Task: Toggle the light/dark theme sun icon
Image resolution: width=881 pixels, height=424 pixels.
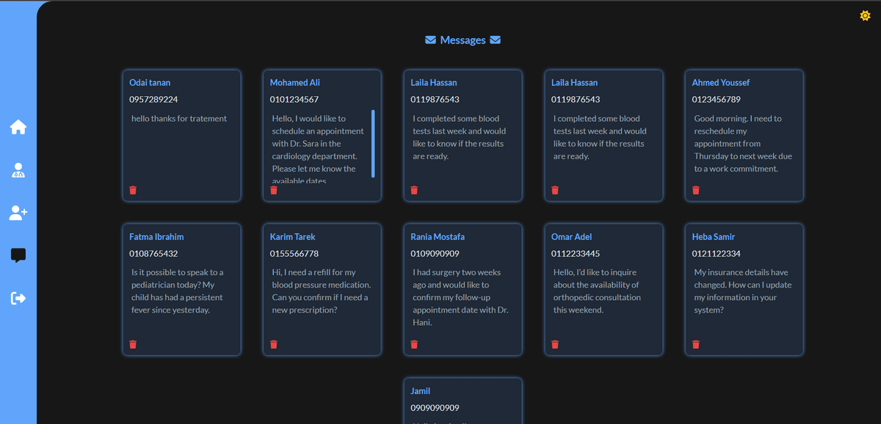Action: click(x=865, y=15)
